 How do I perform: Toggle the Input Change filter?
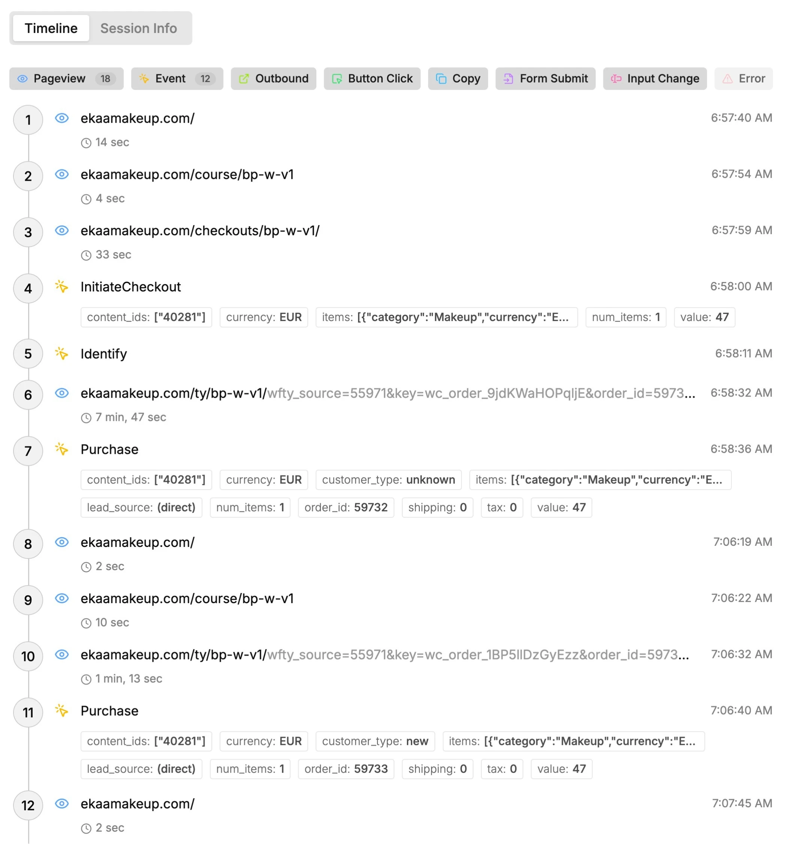(655, 78)
